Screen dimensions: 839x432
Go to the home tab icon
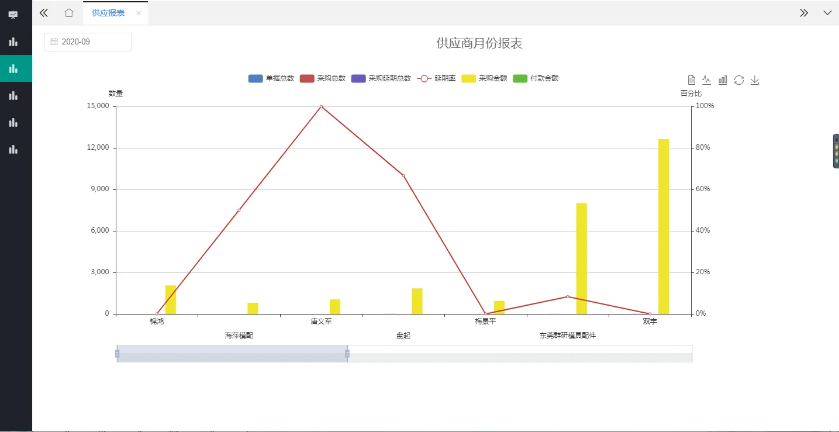pyautogui.click(x=69, y=13)
